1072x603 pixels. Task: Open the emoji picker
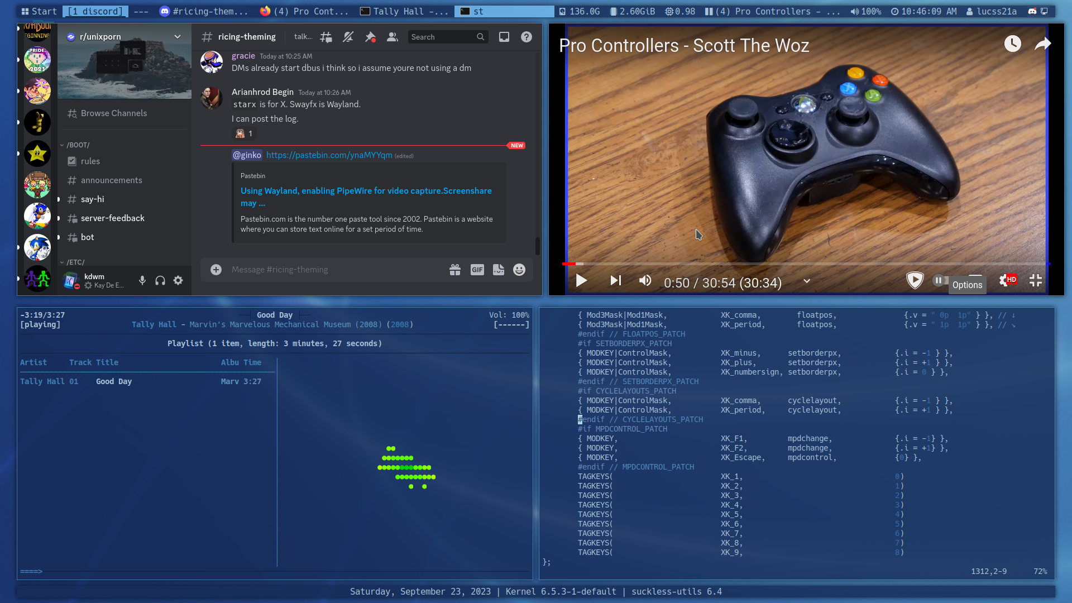pos(519,270)
